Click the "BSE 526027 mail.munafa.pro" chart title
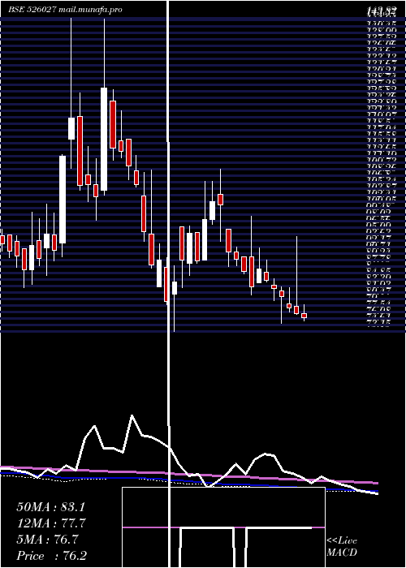Screen dimensions: 406x568 (x=65, y=10)
